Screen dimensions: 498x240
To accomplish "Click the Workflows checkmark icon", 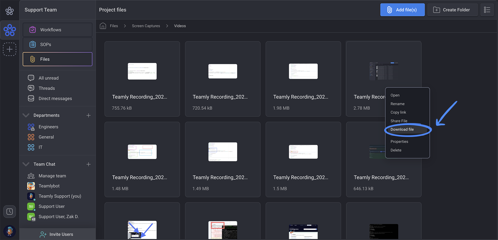I will click(33, 30).
